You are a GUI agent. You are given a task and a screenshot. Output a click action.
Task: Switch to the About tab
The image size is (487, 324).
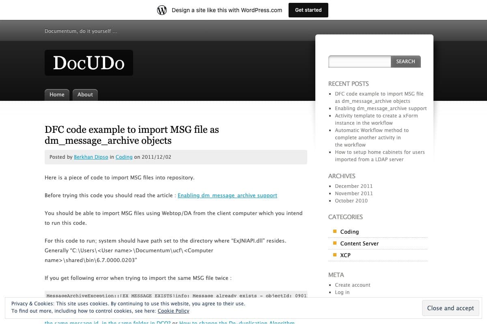click(x=85, y=94)
